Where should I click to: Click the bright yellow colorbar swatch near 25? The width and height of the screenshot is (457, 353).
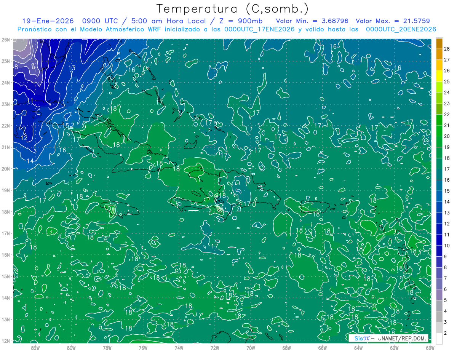pos(439,76)
